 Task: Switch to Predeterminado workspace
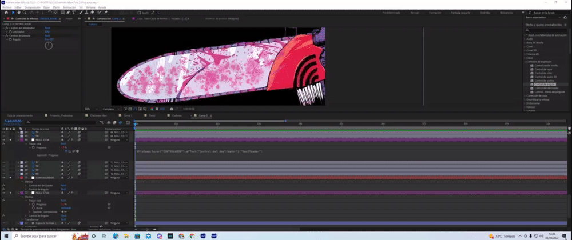pyautogui.click(x=391, y=13)
